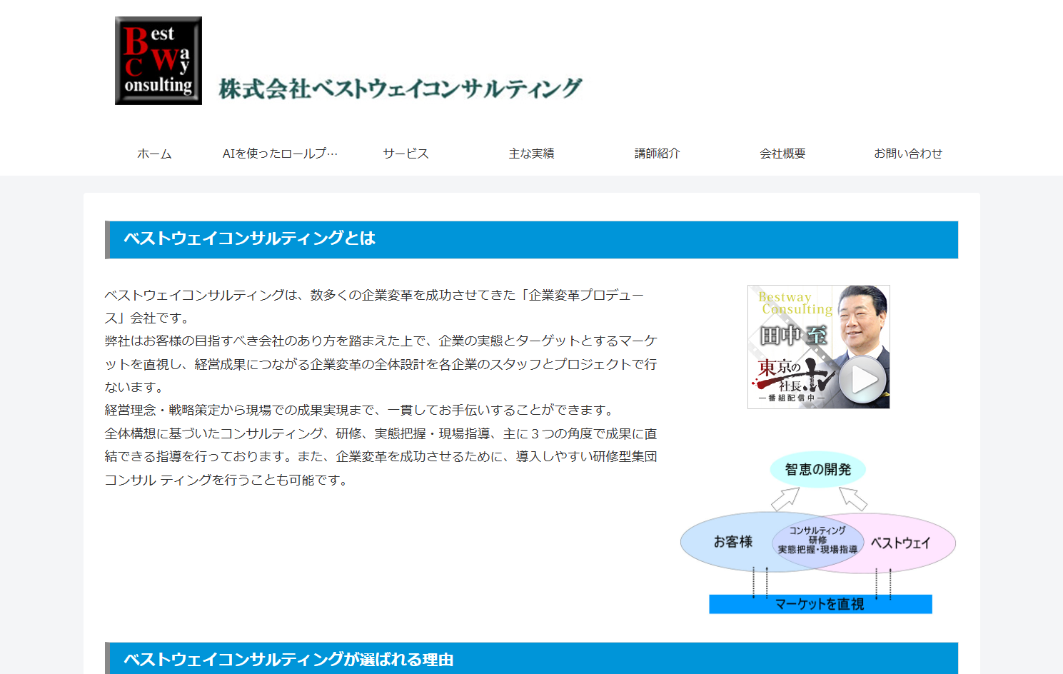Viewport: 1063px width, 674px height.
Task: Open the お問い合わせ contact page
Action: [x=909, y=152]
